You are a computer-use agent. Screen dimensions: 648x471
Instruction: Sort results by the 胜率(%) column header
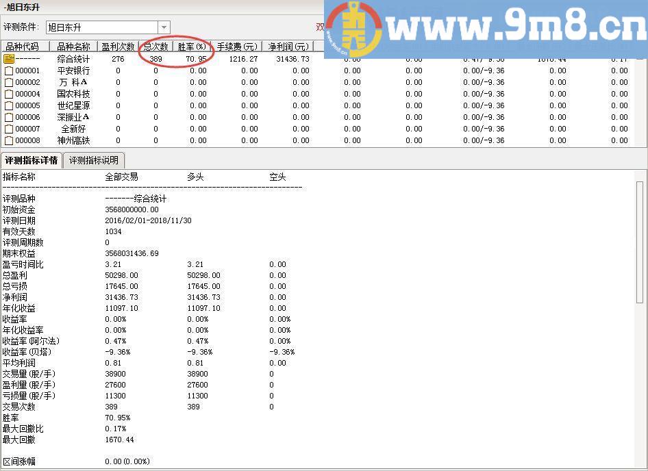coord(192,47)
